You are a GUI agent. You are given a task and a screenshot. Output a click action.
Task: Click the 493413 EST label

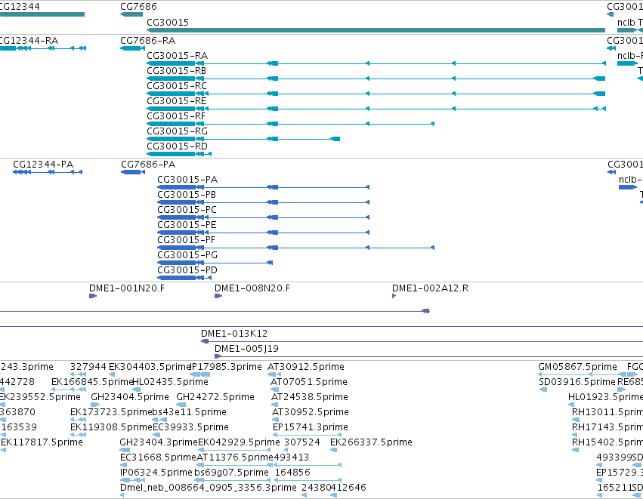coord(291,457)
